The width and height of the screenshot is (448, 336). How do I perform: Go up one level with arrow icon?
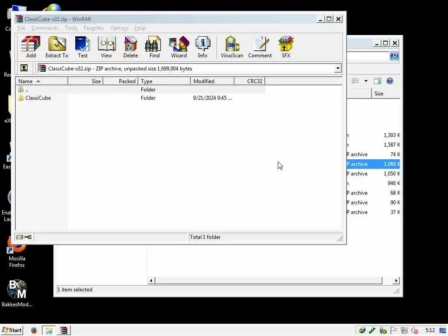(x=24, y=68)
